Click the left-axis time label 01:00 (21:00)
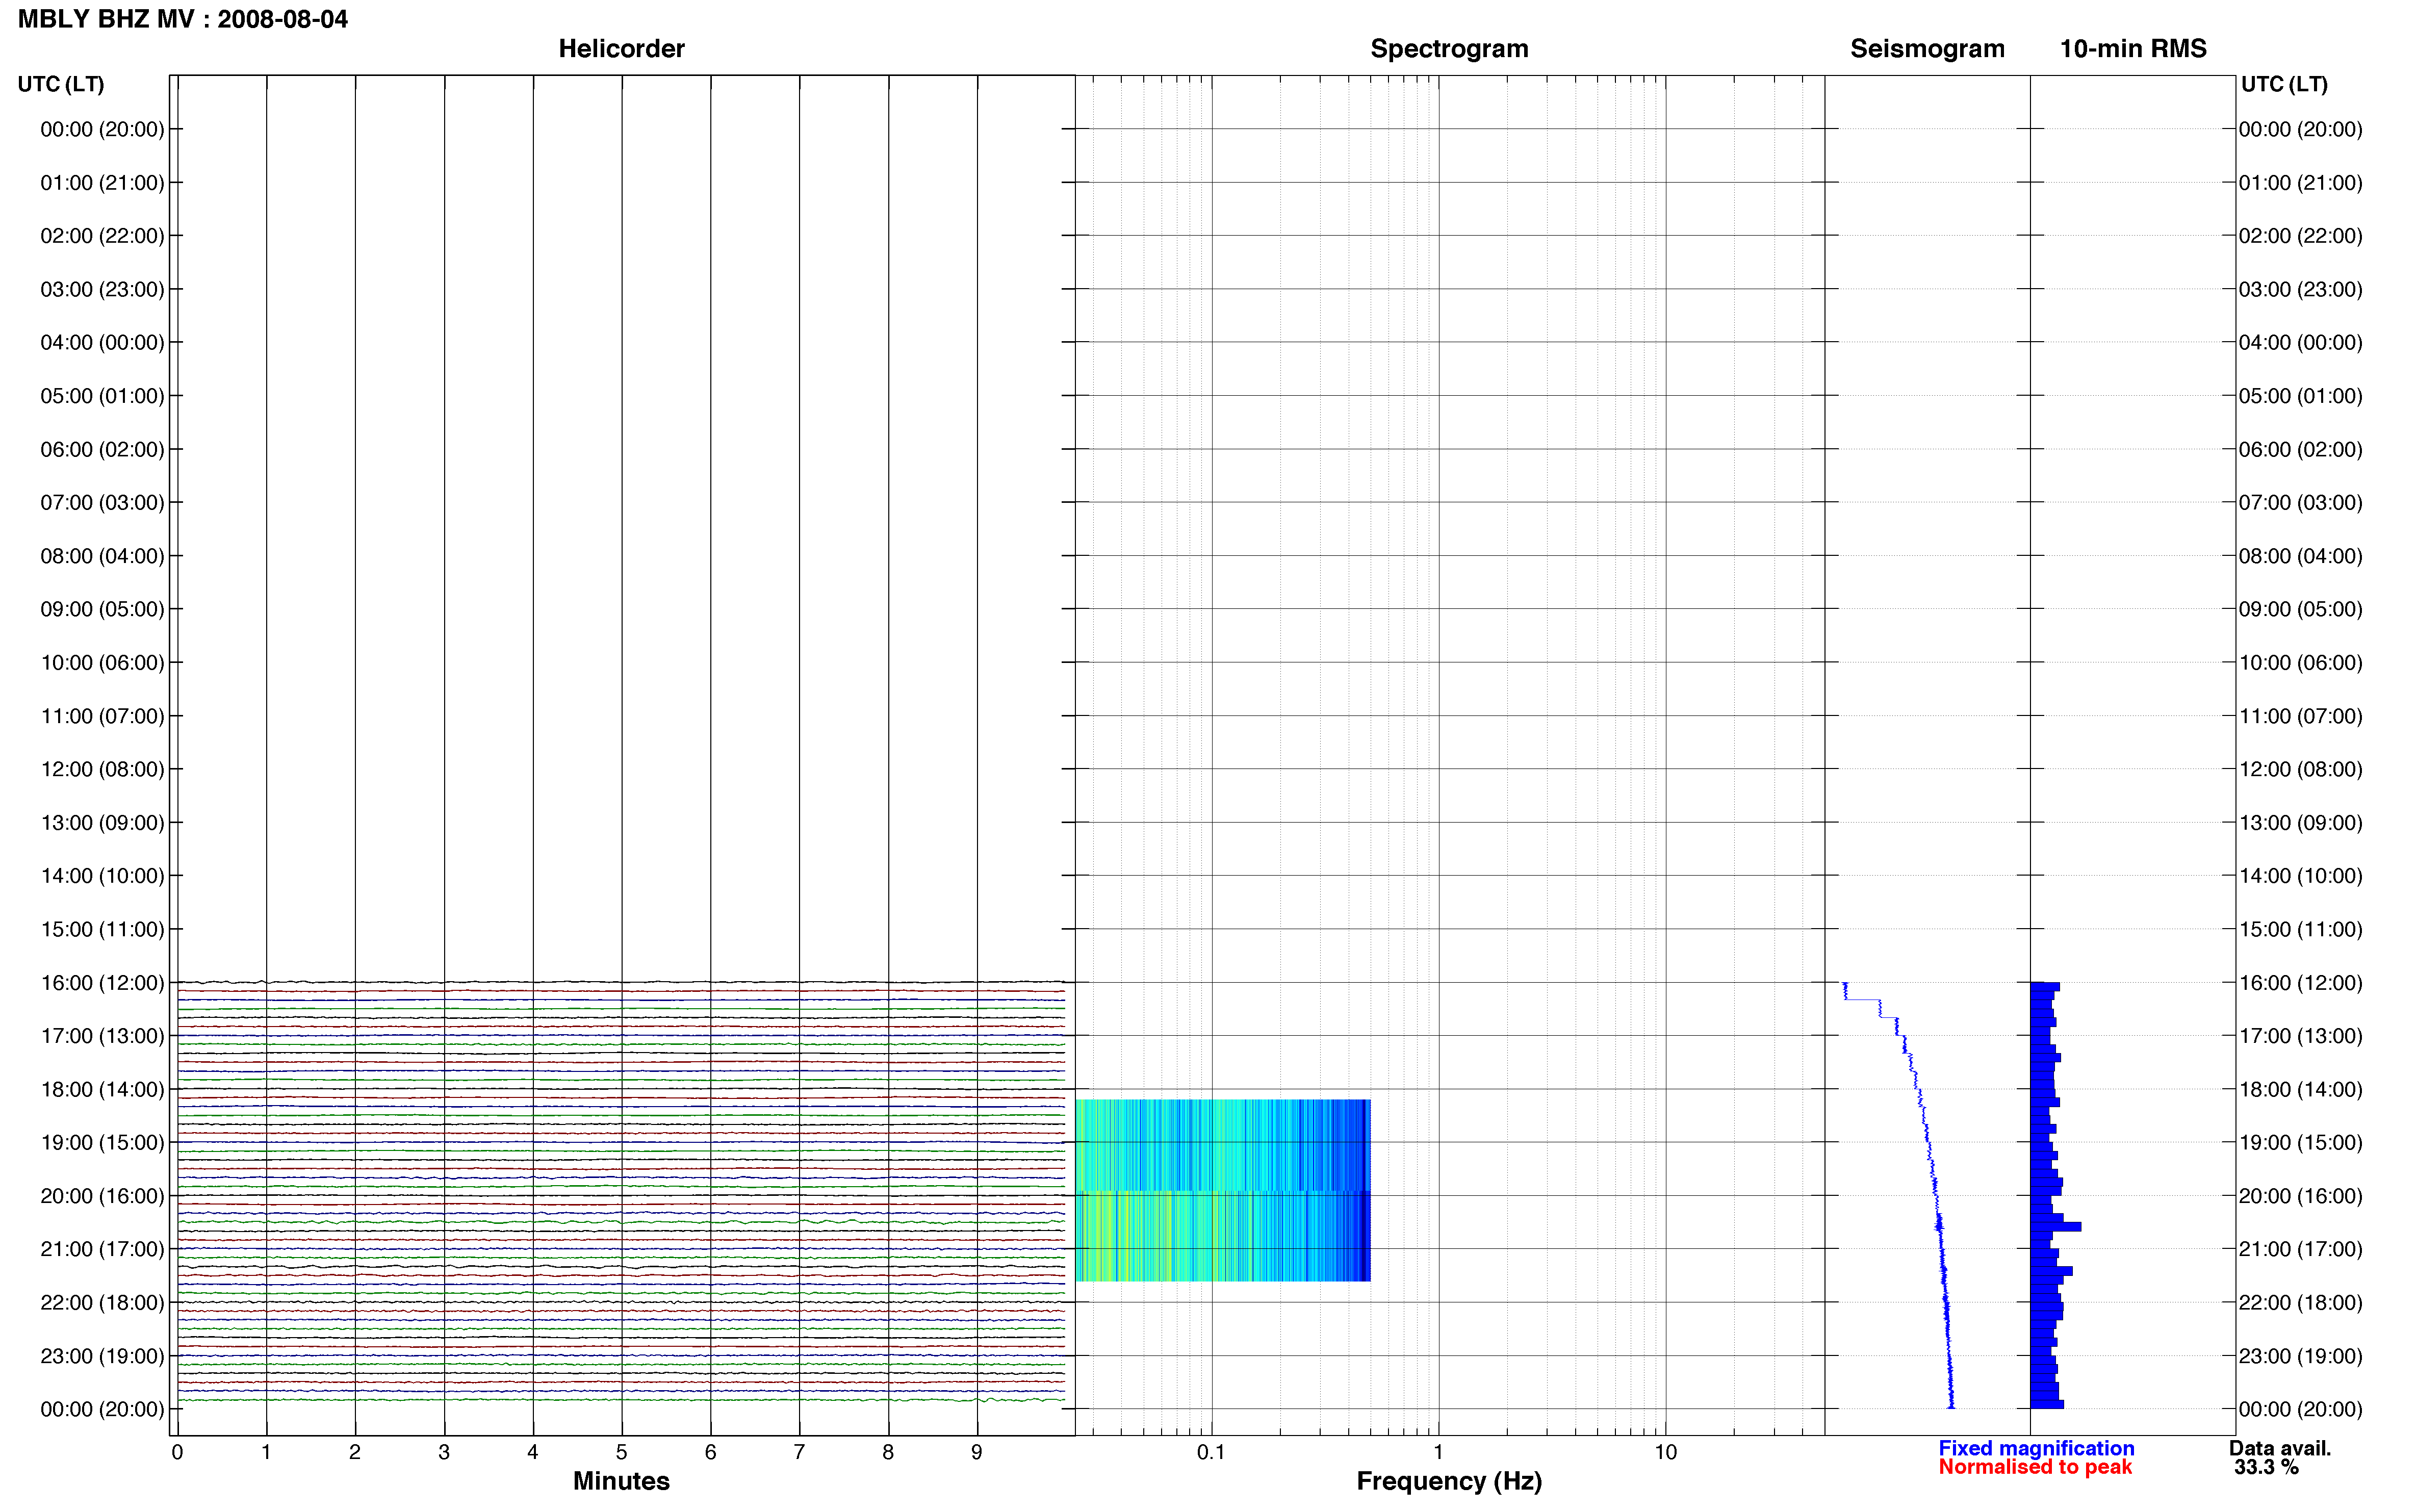Viewport: 2417px width, 1511px height. [x=102, y=183]
